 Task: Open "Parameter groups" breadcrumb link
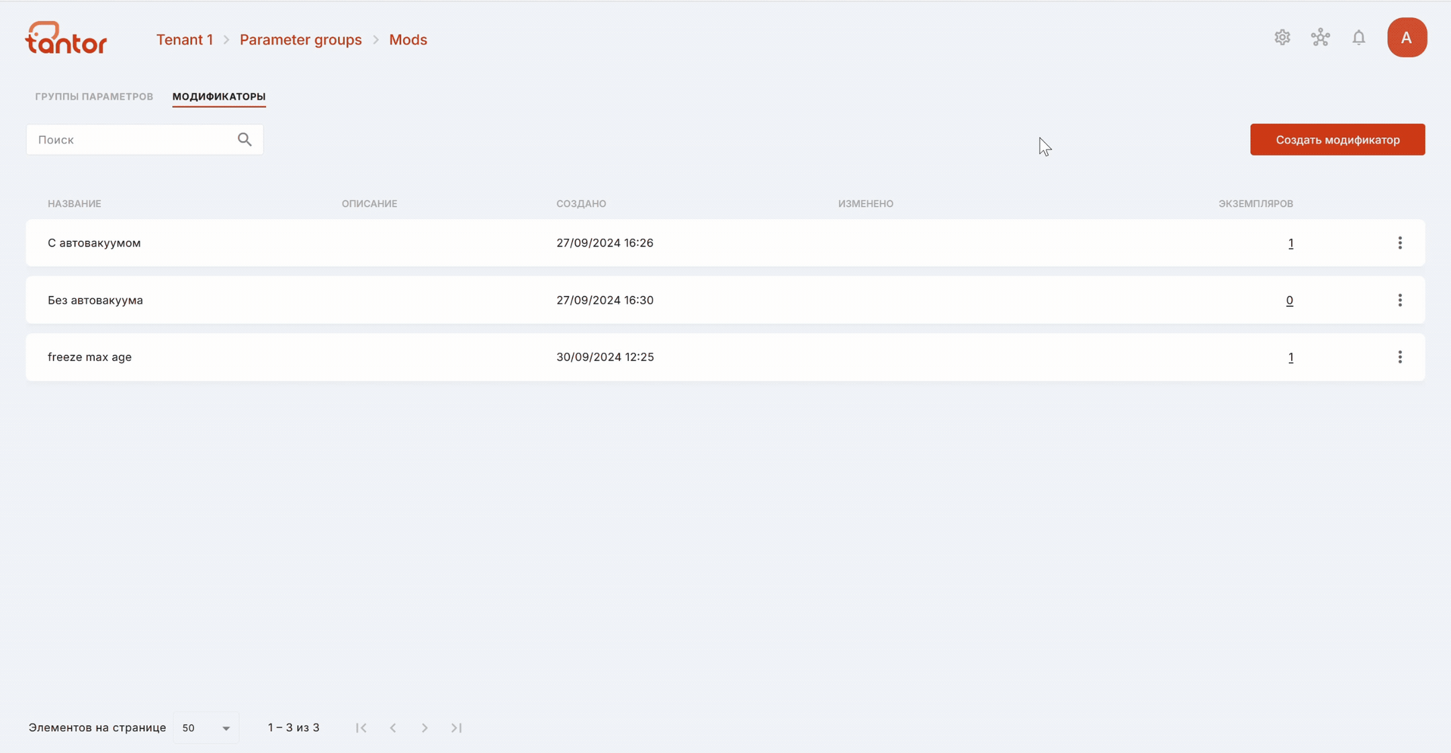301,40
